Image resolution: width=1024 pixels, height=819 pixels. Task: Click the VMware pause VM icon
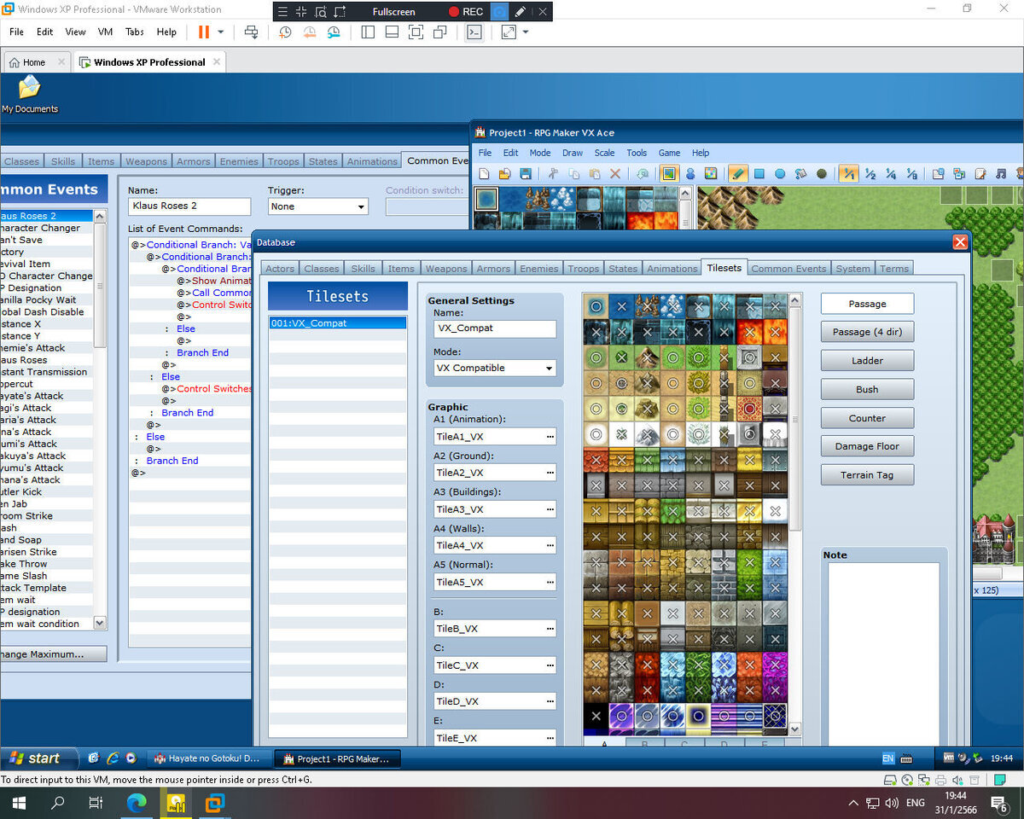point(203,32)
